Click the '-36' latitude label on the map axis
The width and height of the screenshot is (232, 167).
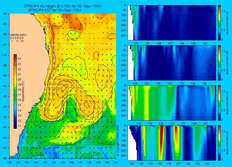pyautogui.click(x=4, y=138)
